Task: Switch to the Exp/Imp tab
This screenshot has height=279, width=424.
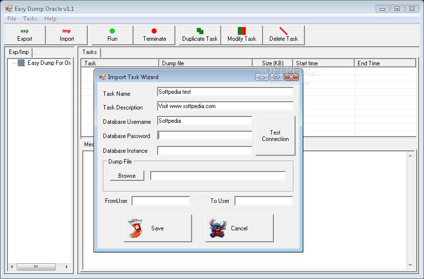Action: click(19, 52)
